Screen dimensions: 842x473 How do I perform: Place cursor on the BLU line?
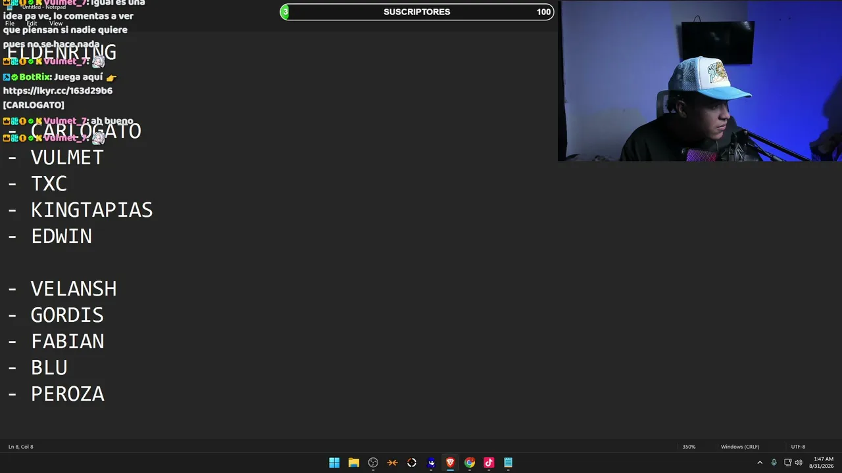pyautogui.click(x=49, y=368)
